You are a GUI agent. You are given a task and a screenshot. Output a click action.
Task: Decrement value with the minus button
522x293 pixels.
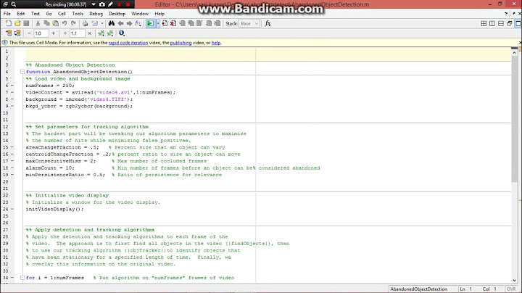pos(29,33)
